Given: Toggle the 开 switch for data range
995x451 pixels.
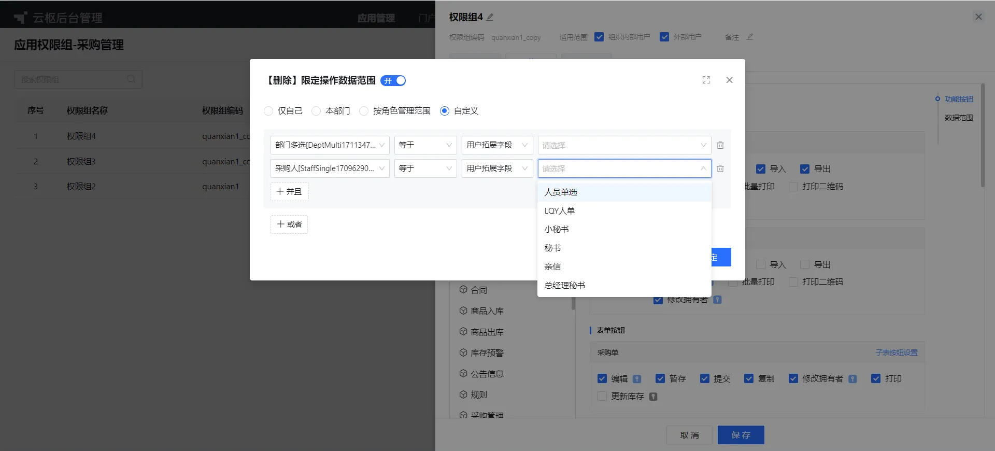Looking at the screenshot, I should pyautogui.click(x=393, y=80).
